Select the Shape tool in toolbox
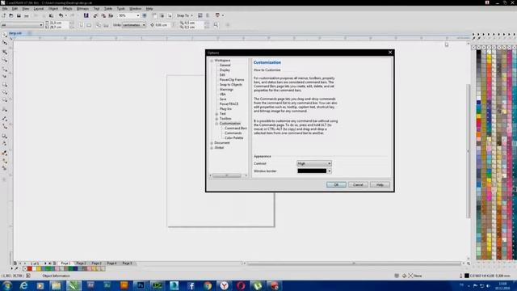 pos(5,43)
